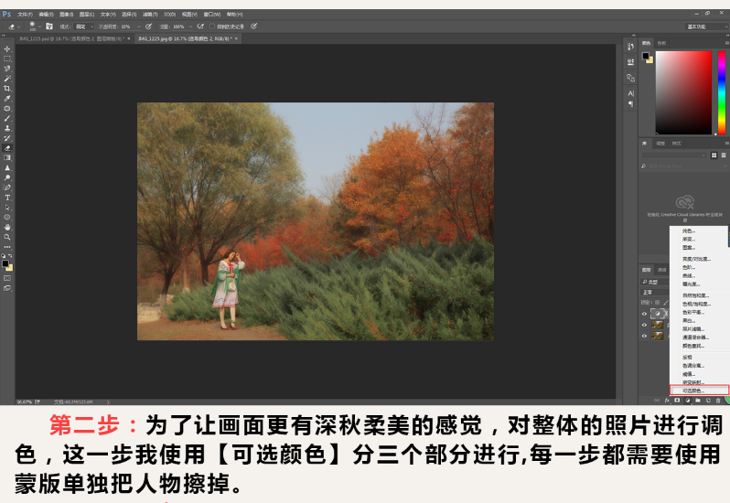The width and height of the screenshot is (730, 503).
Task: Open the Window (W) menu
Action: (x=211, y=15)
